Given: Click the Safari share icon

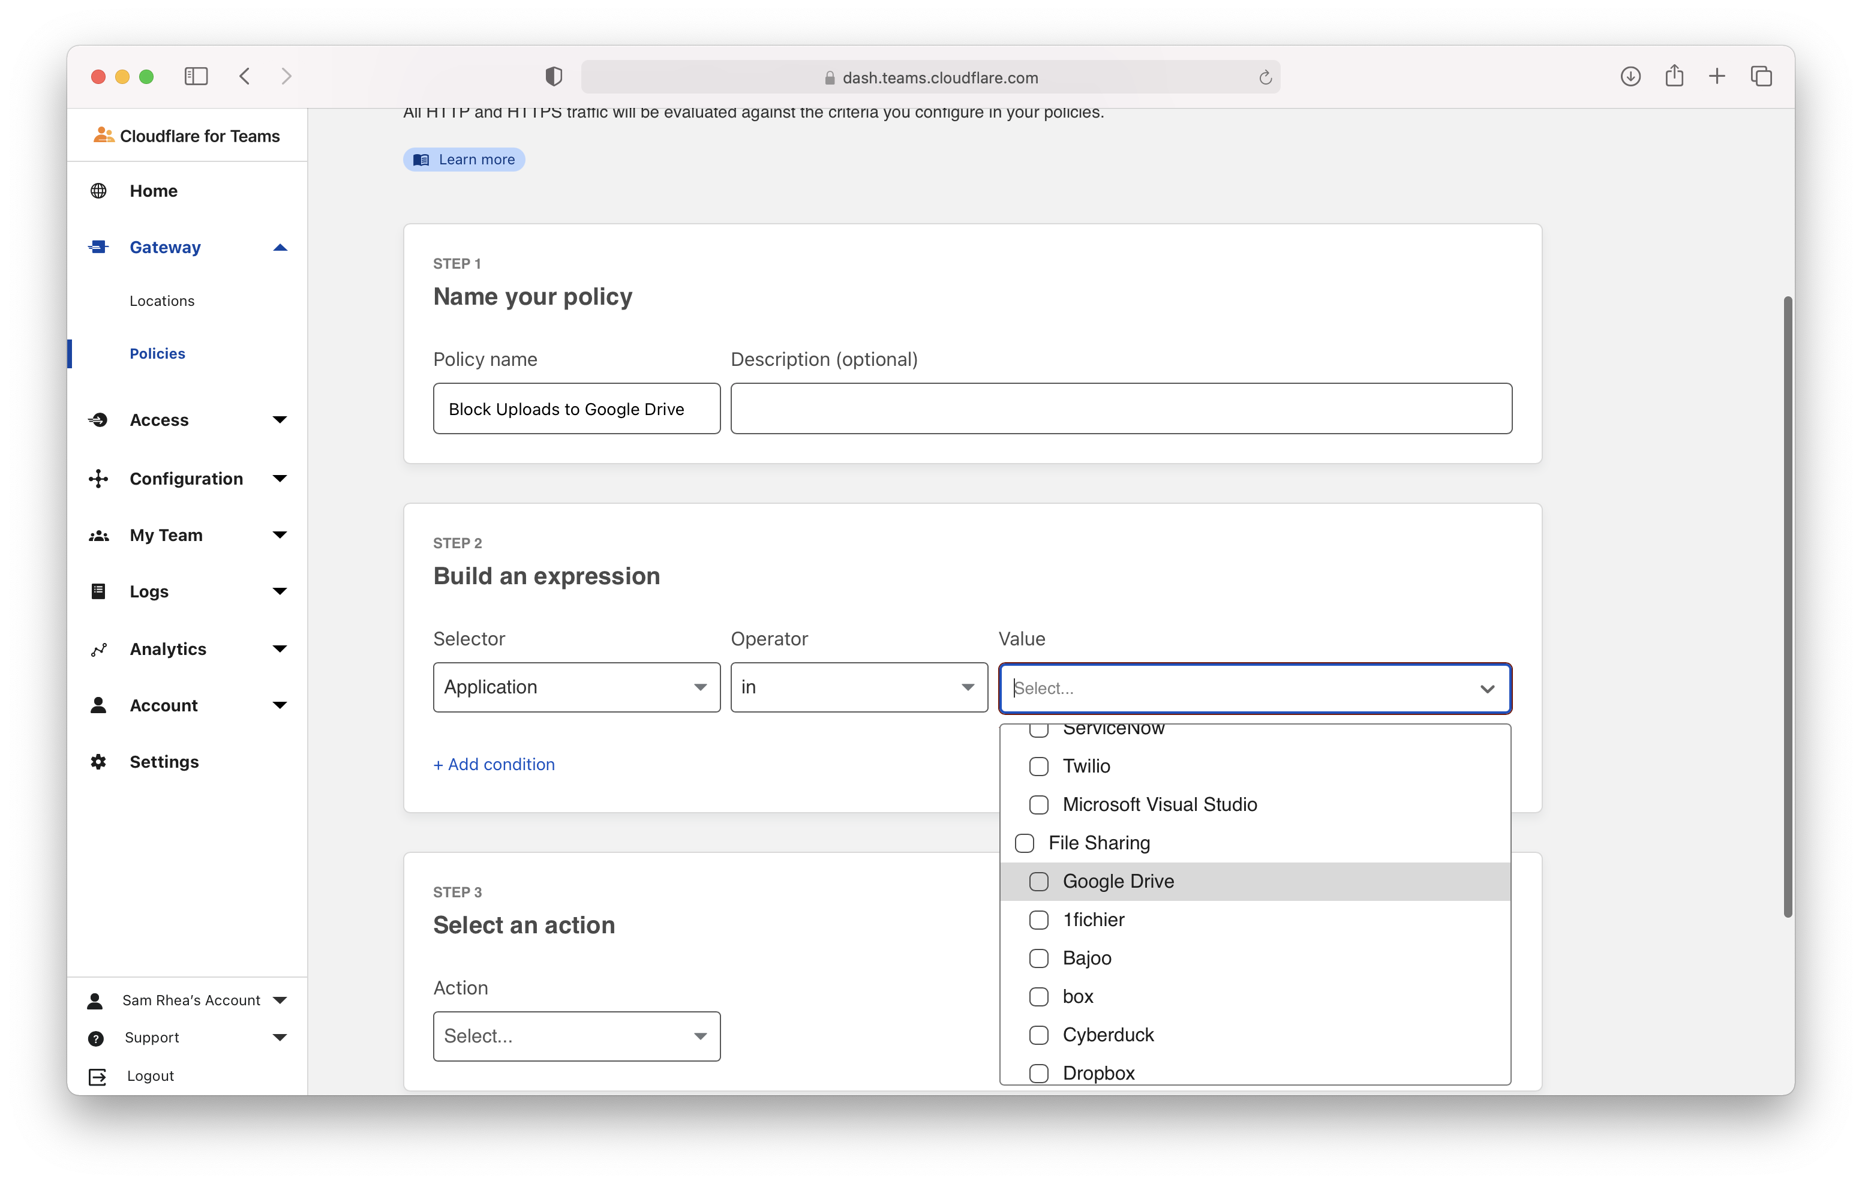Looking at the screenshot, I should coord(1674,77).
